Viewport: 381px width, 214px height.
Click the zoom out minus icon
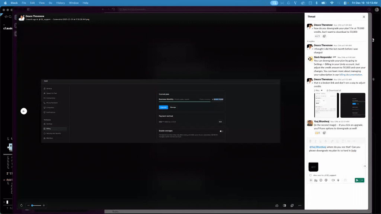pyautogui.click(x=29, y=205)
